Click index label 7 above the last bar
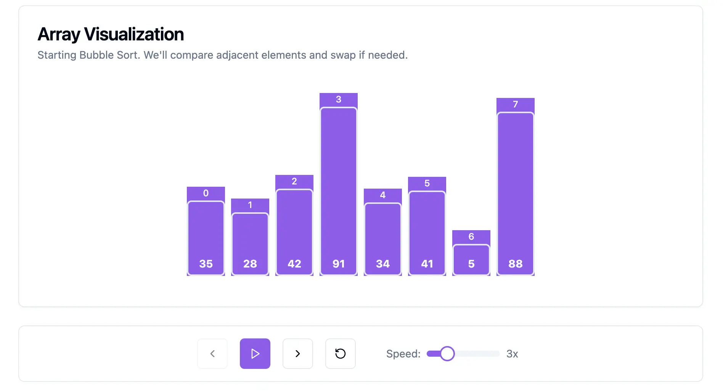This screenshot has height=391, width=723. coord(516,104)
